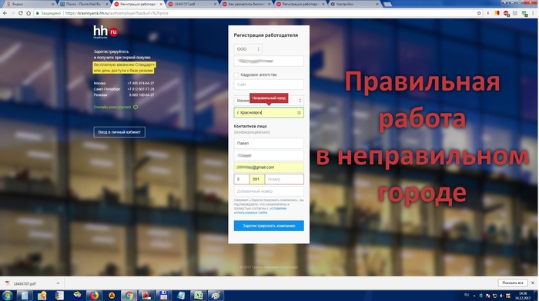Click the Добавочный номер extension field
The width and height of the screenshot is (539, 301).
pos(269,191)
